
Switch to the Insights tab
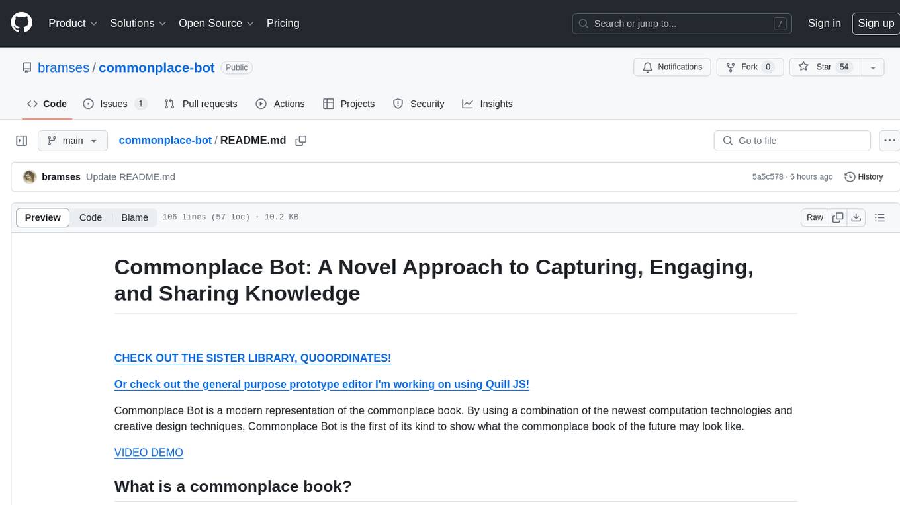[x=487, y=104]
